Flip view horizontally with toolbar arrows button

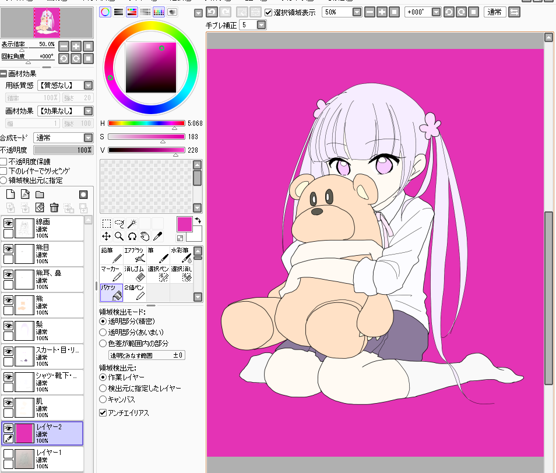click(514, 12)
